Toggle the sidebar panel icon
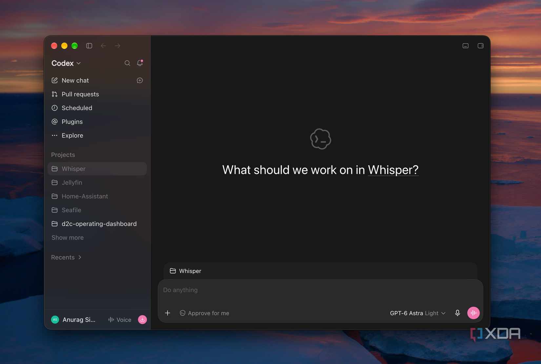 coord(89,46)
